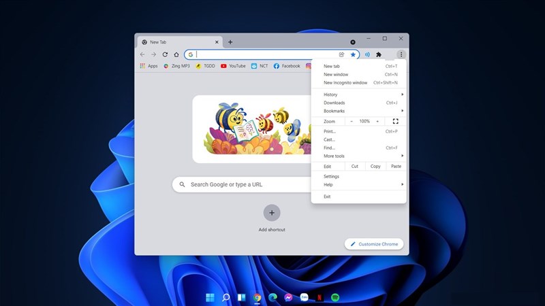Open the blue sound extension icon
Image resolution: width=545 pixels, height=306 pixels.
click(x=367, y=54)
